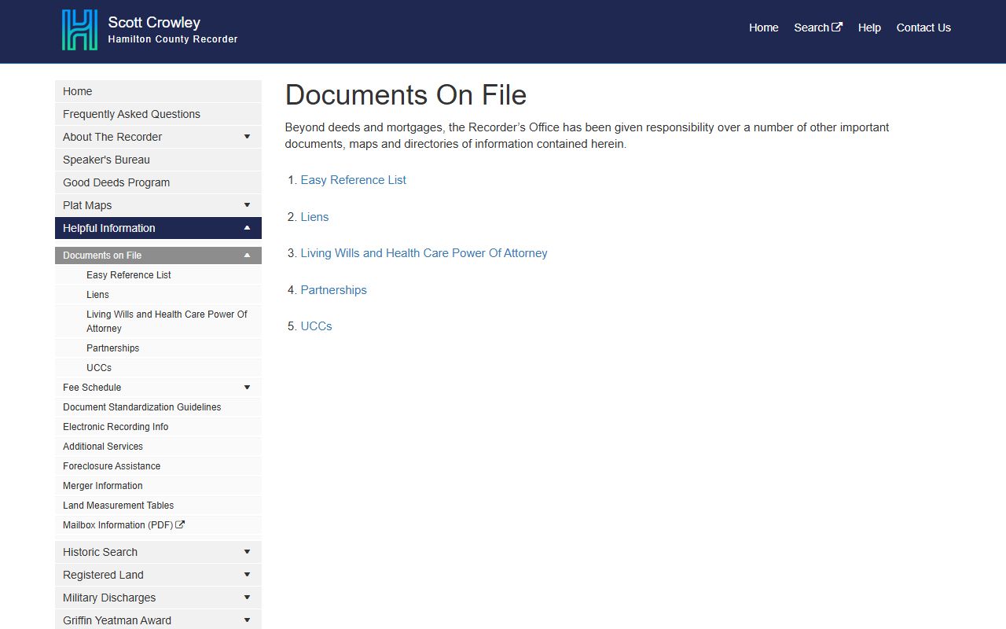Expand the Military Discharges arrow

click(x=247, y=598)
